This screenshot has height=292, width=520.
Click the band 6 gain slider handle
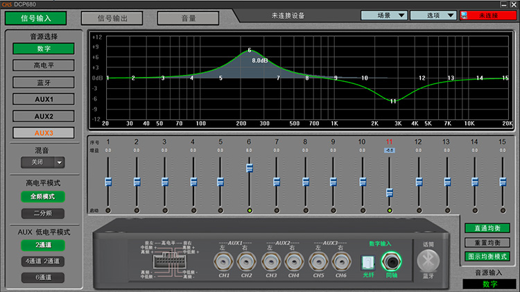tap(250, 168)
